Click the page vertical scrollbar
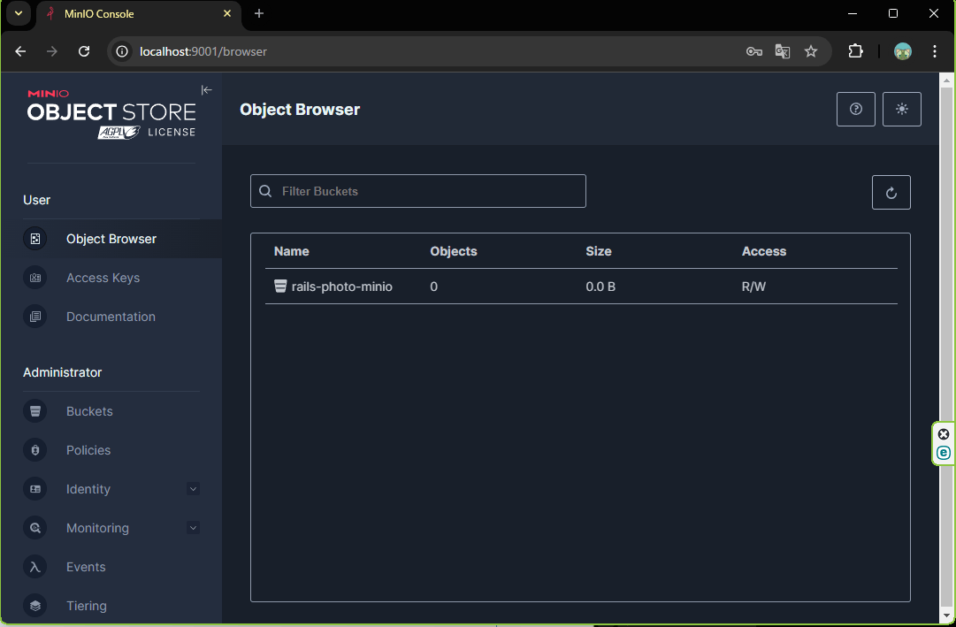 point(947,354)
